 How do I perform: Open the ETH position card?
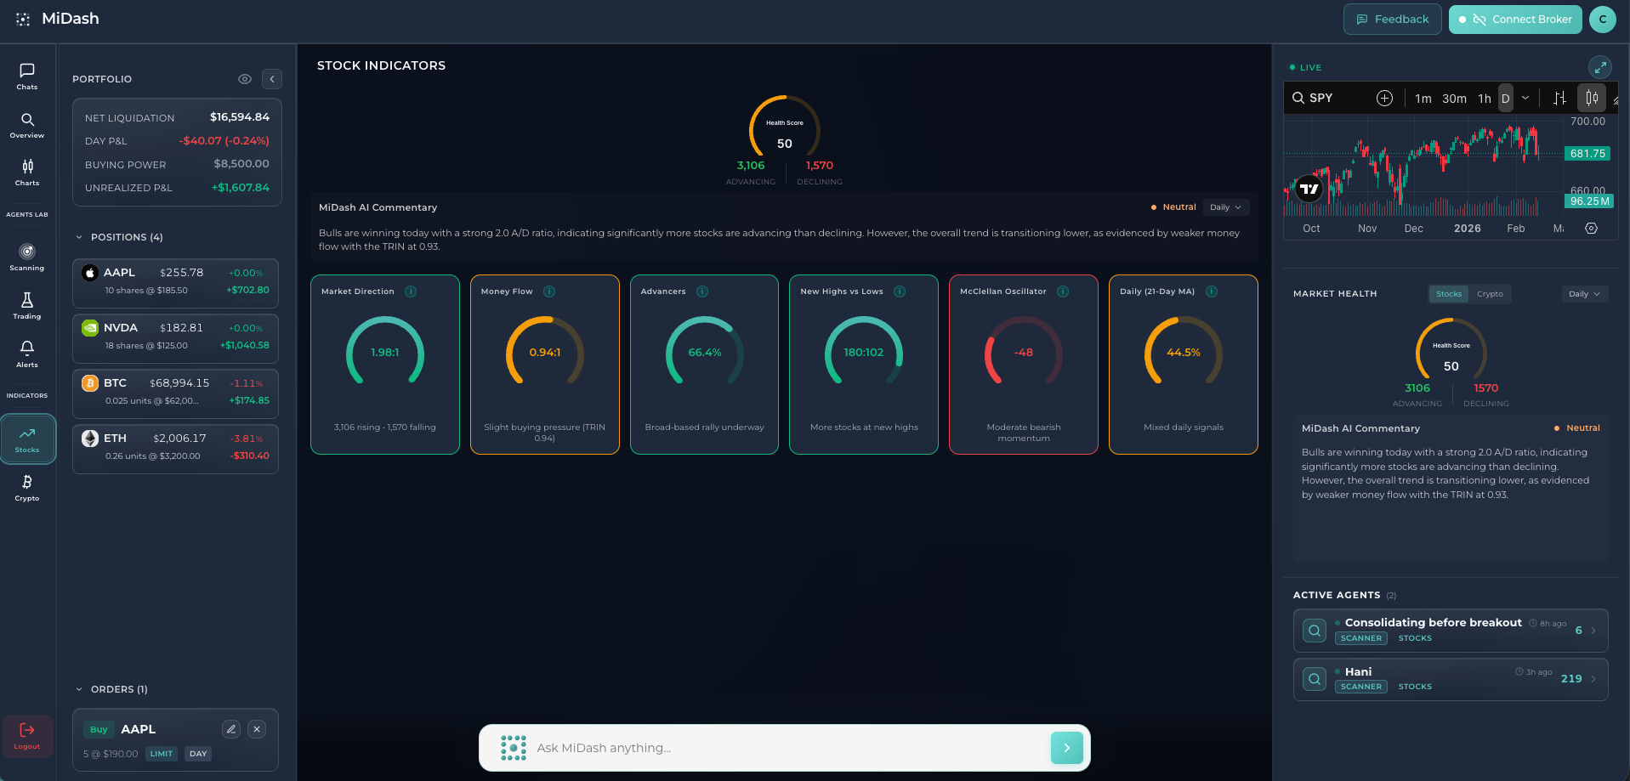176,449
